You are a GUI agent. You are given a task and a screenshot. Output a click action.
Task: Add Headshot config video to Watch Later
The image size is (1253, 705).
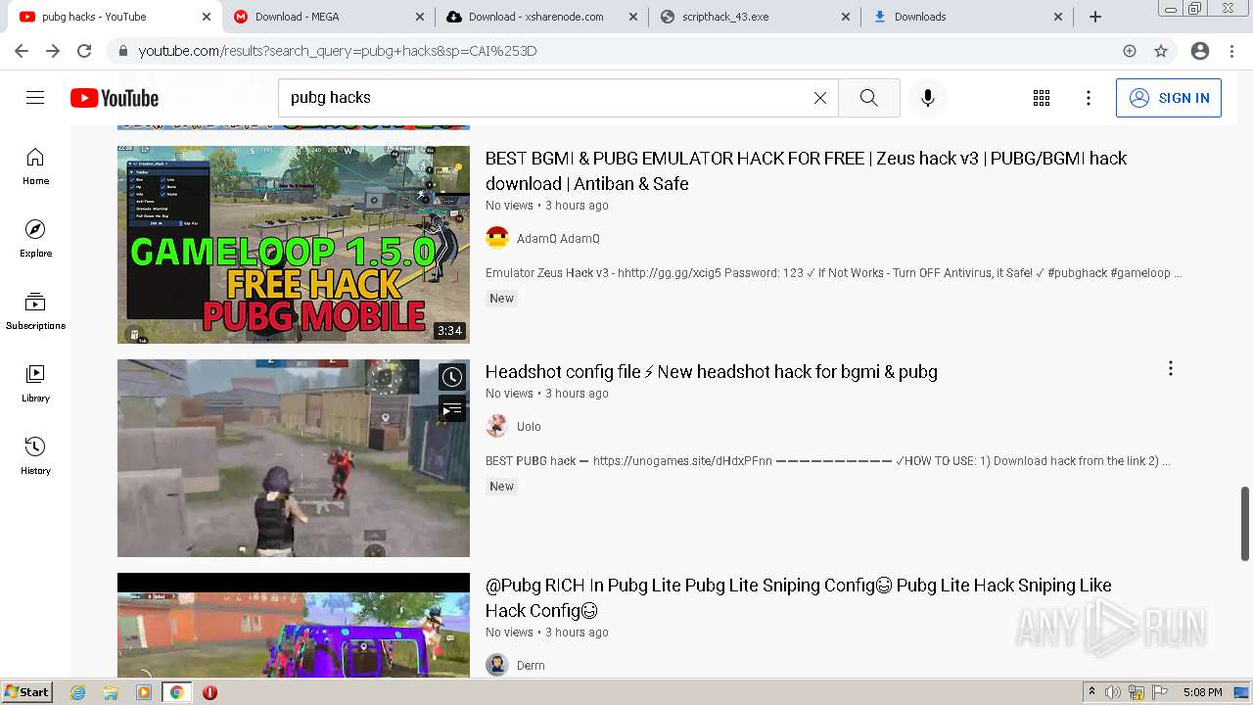pyautogui.click(x=452, y=377)
